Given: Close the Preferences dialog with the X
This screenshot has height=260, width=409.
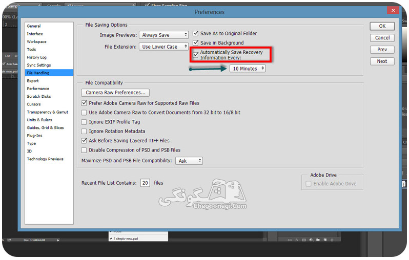Looking at the screenshot, I should (x=393, y=10).
